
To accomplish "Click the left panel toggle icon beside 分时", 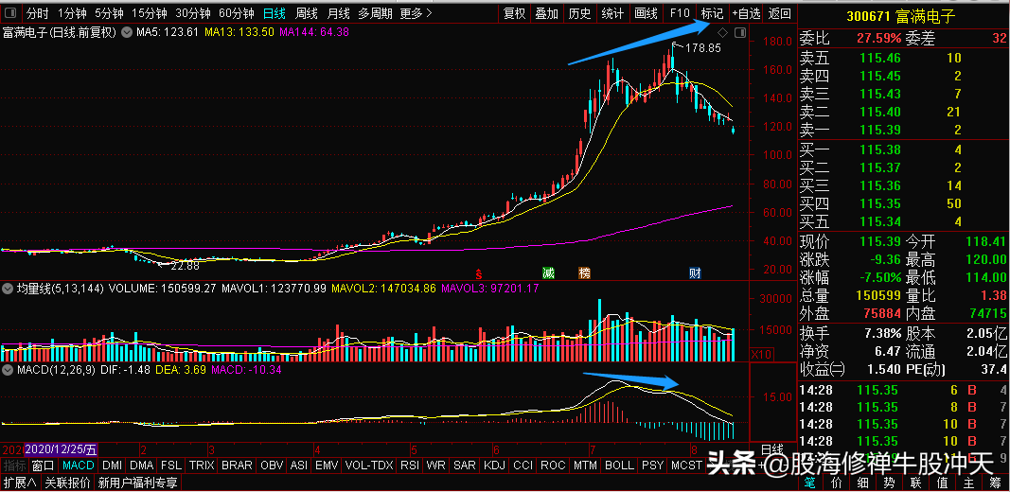I will click(x=12, y=13).
